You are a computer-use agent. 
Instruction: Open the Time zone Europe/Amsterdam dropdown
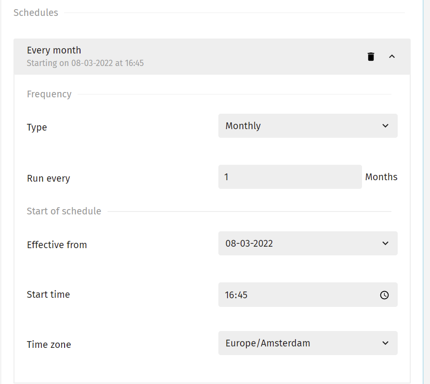point(308,343)
